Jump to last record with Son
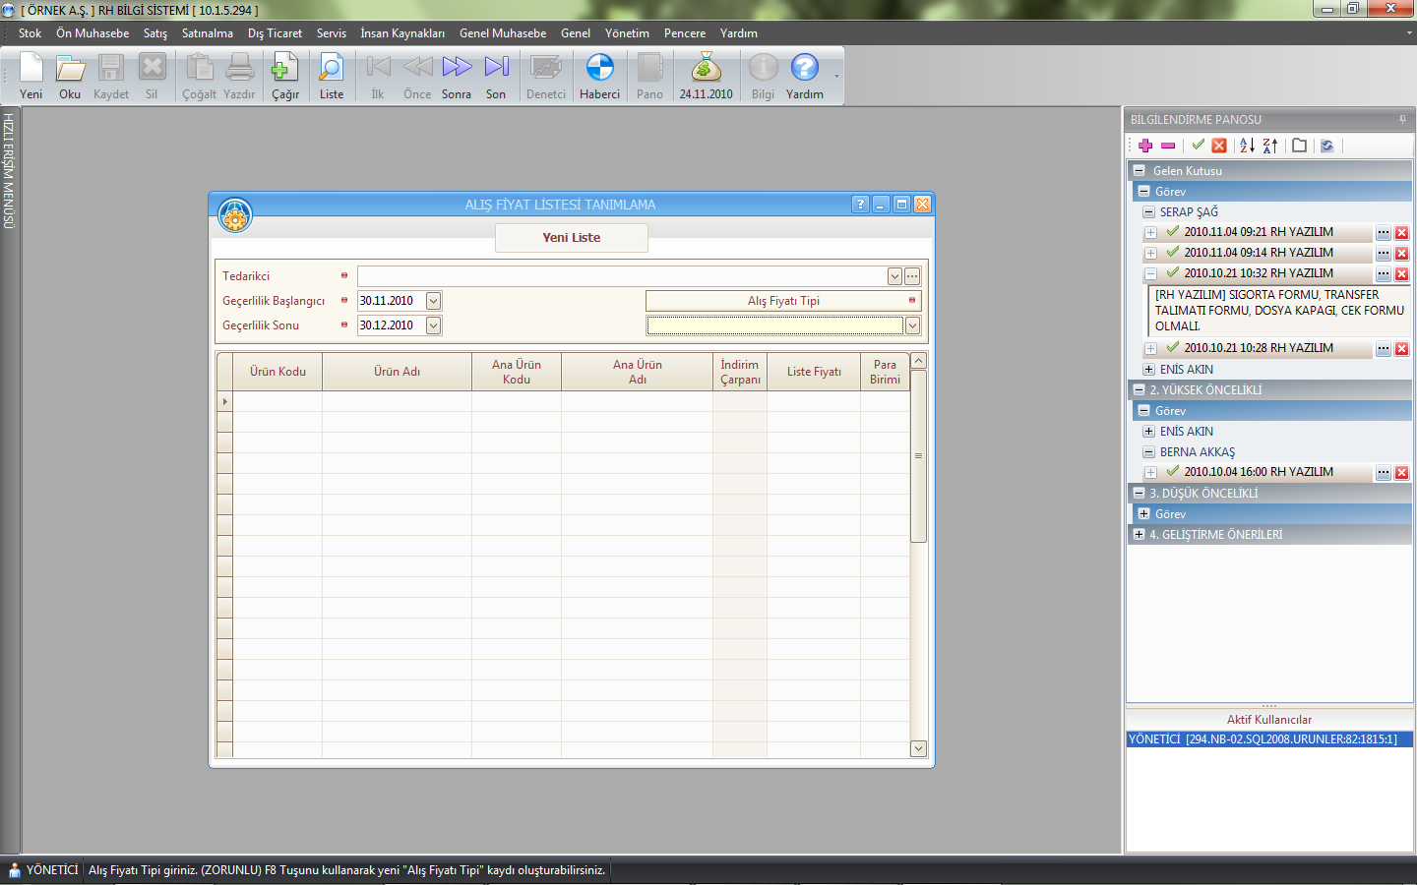The height and width of the screenshot is (885, 1417). pos(496,69)
